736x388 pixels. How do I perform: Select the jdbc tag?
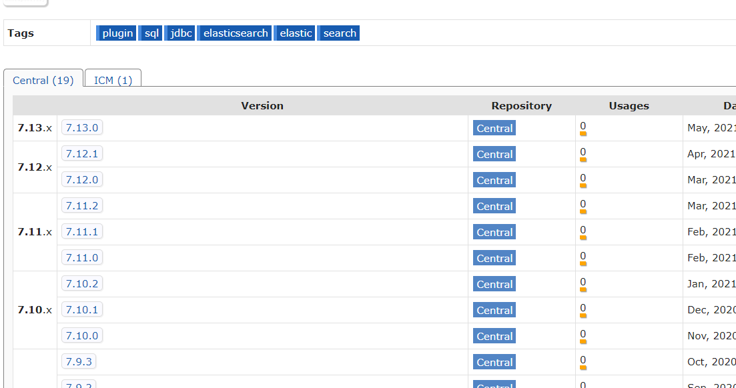(179, 33)
